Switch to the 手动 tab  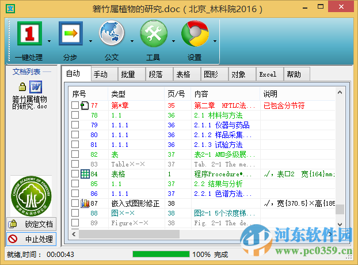(x=104, y=74)
